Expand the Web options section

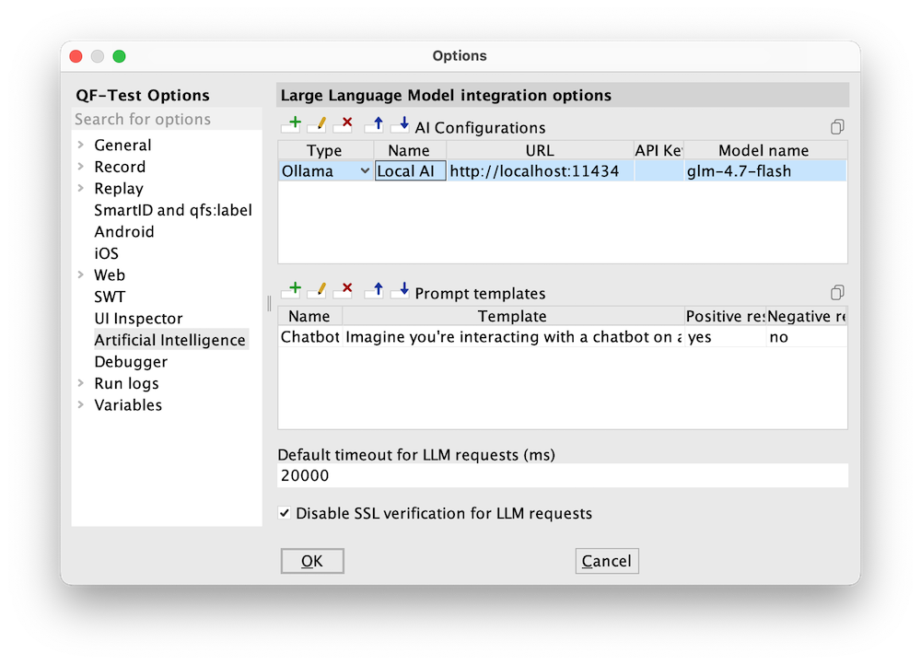(x=82, y=274)
